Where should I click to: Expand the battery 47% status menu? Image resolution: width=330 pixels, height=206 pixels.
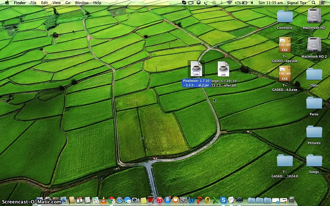pos(241,3)
